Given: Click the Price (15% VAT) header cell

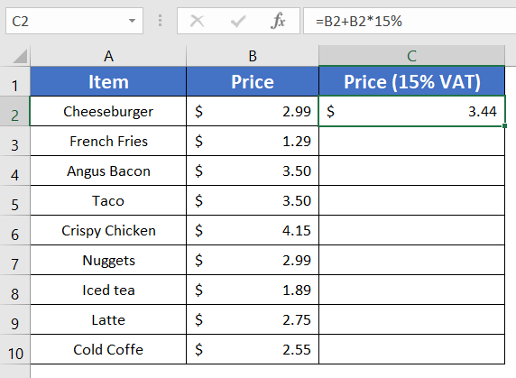Looking at the screenshot, I should point(411,81).
